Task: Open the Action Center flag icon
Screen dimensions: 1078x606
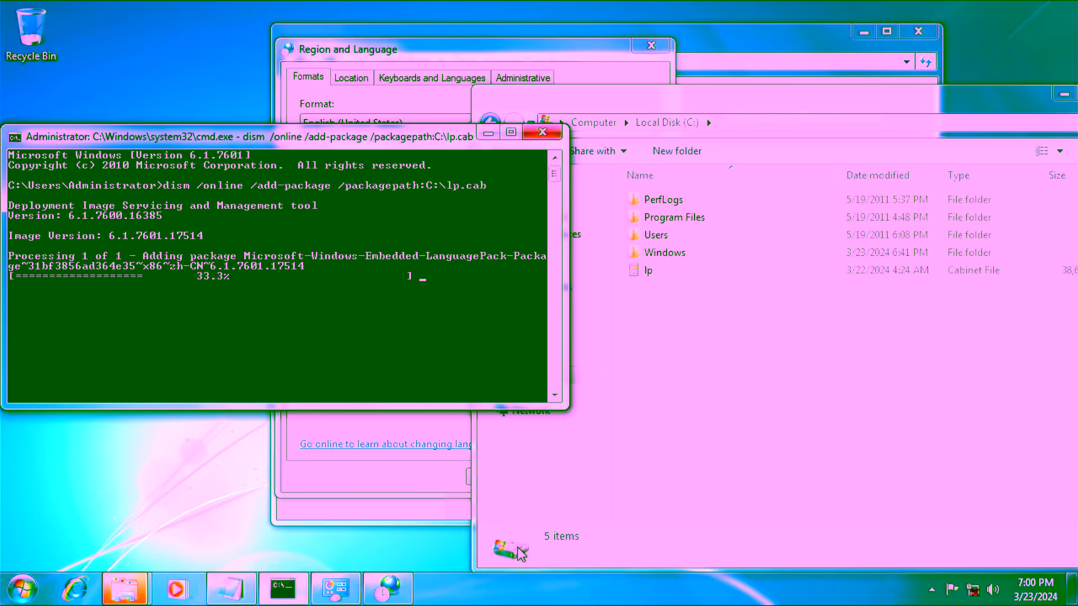Action: pyautogui.click(x=952, y=589)
